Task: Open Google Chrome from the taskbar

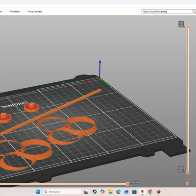Action: 150,192
